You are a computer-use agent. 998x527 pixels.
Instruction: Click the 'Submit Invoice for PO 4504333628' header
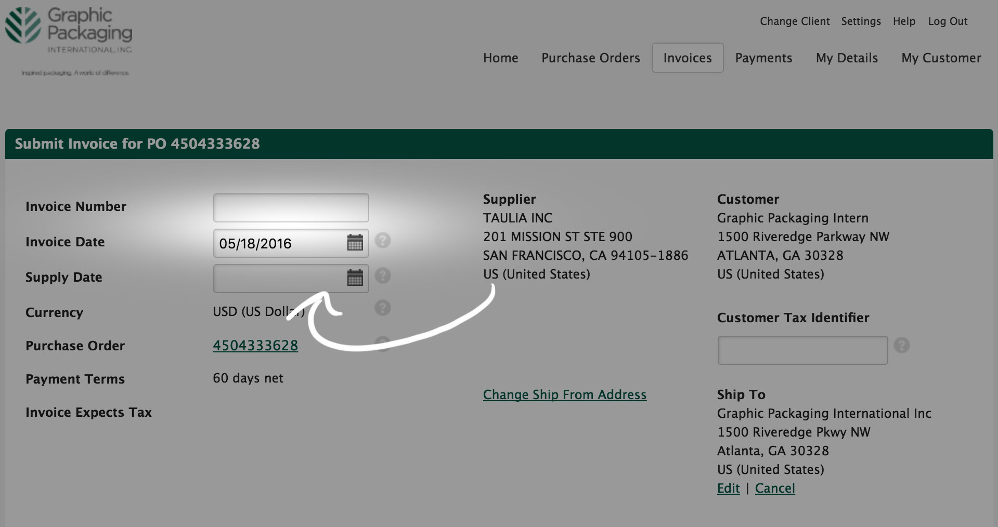tap(137, 144)
